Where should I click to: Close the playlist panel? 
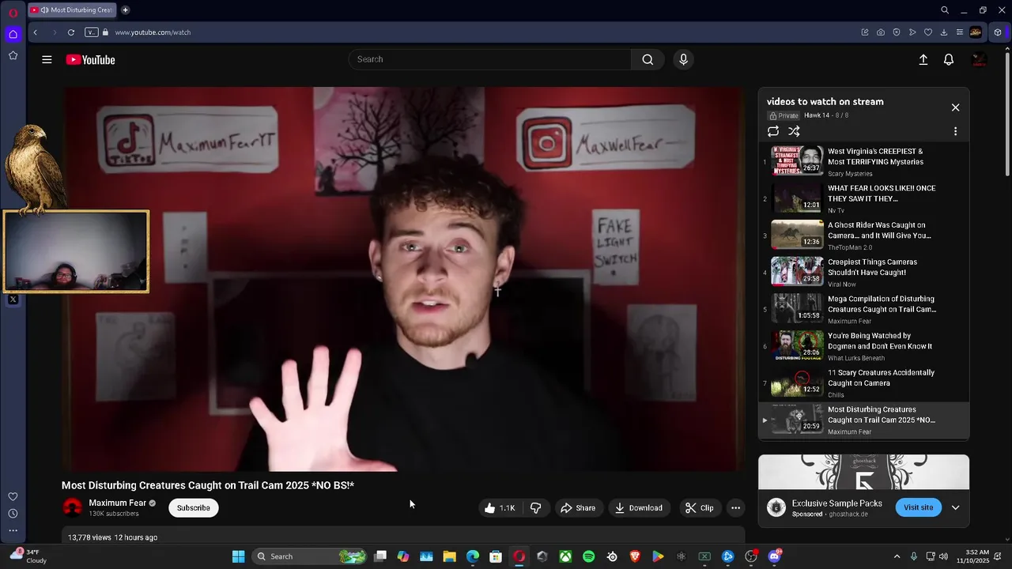955,107
